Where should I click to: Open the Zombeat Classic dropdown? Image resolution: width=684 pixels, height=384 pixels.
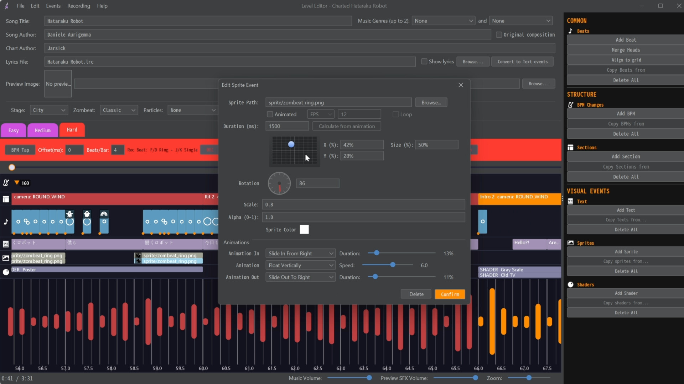[119, 110]
